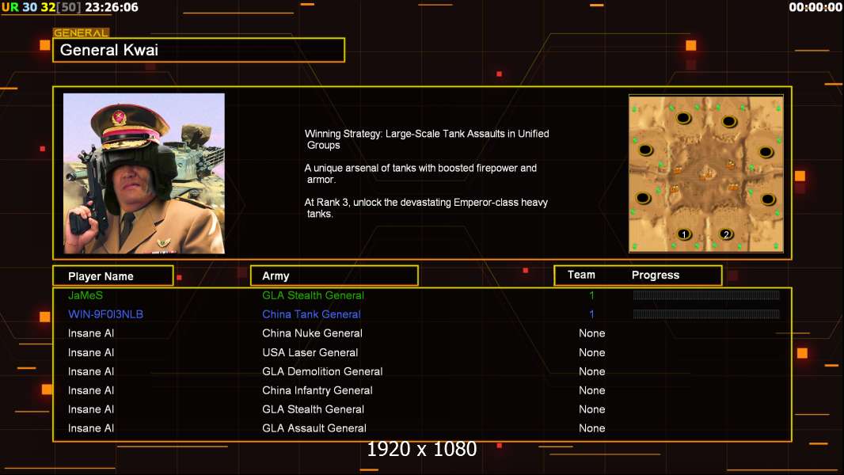Click Insane AI in white GLA Stealth row

(91, 409)
